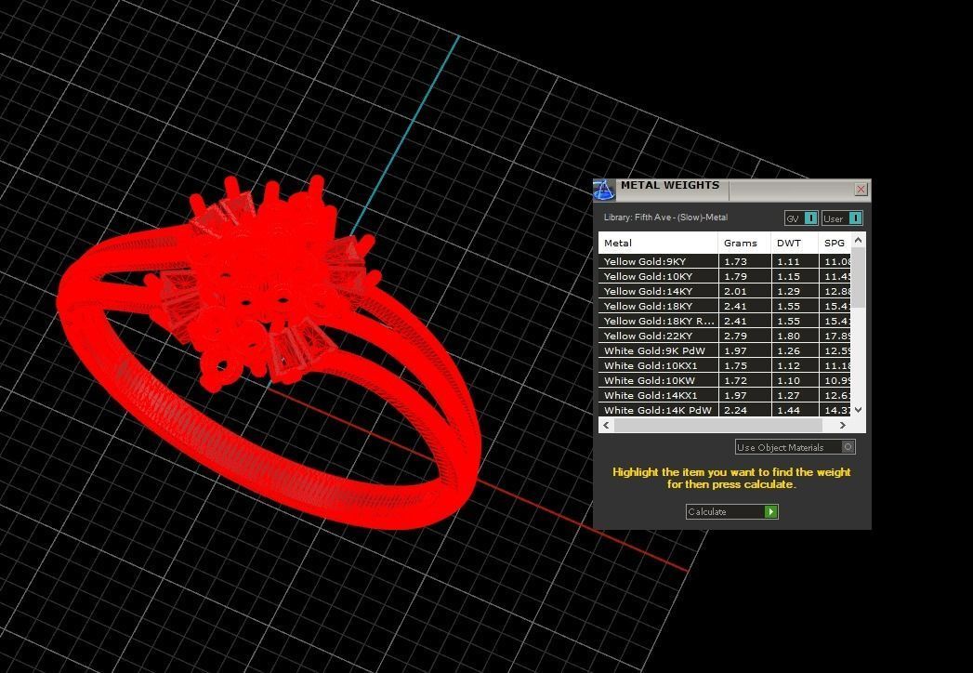Click the scroll down arrow of metals list
The height and width of the screenshot is (673, 973).
858,410
